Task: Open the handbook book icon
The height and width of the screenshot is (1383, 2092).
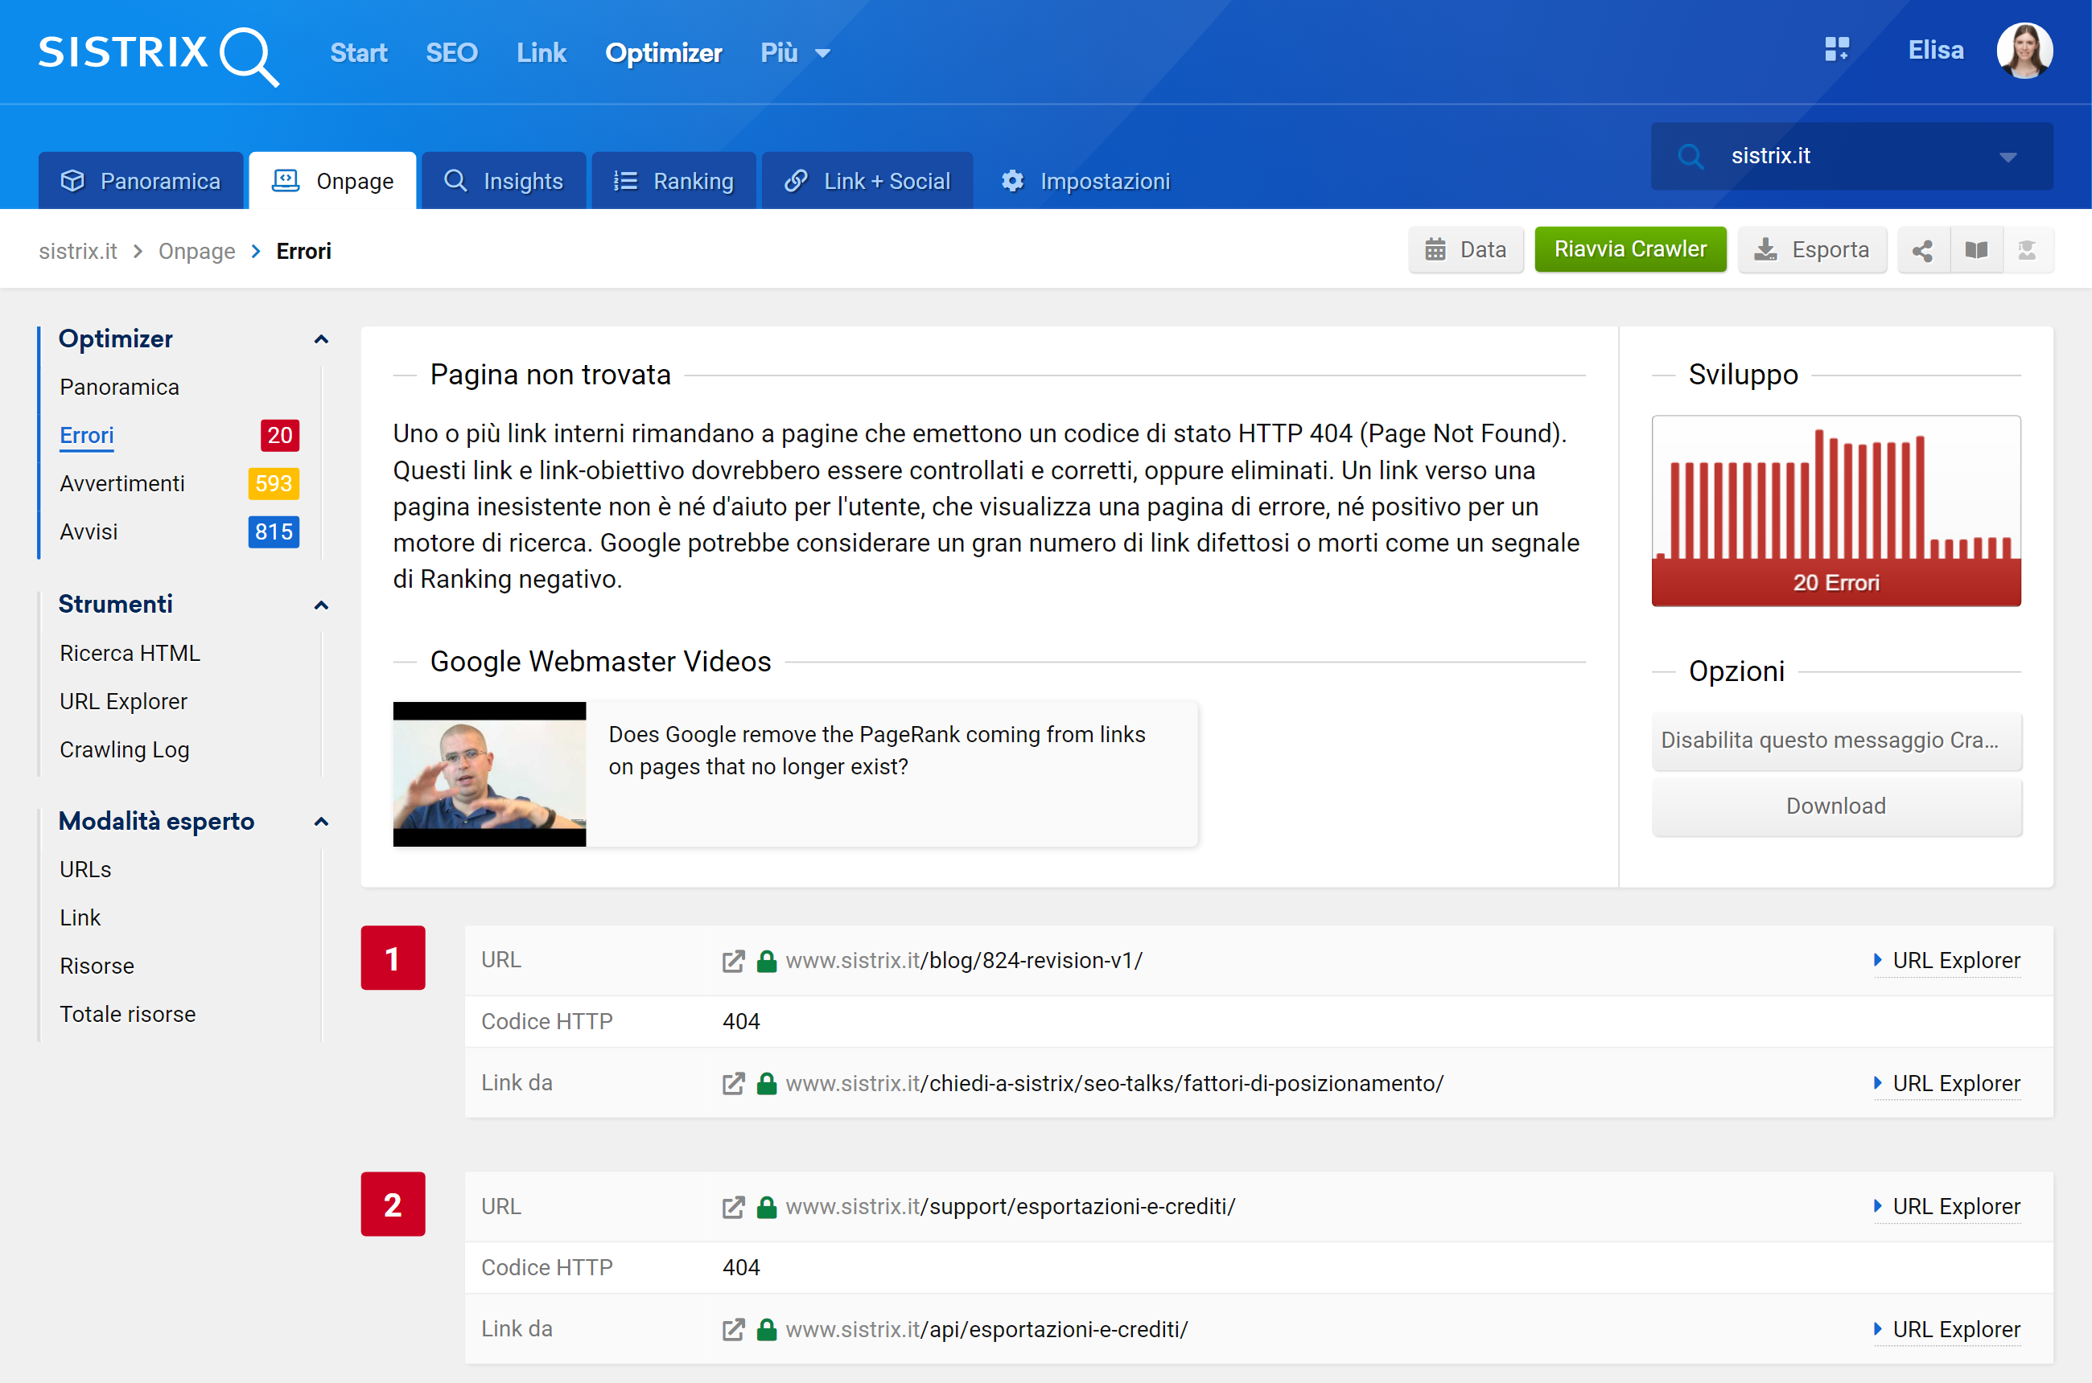Action: (1975, 251)
